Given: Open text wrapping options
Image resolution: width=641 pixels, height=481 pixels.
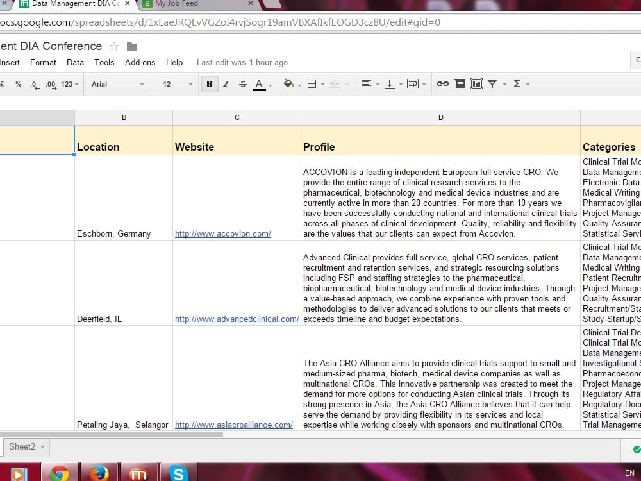Looking at the screenshot, I should (412, 84).
